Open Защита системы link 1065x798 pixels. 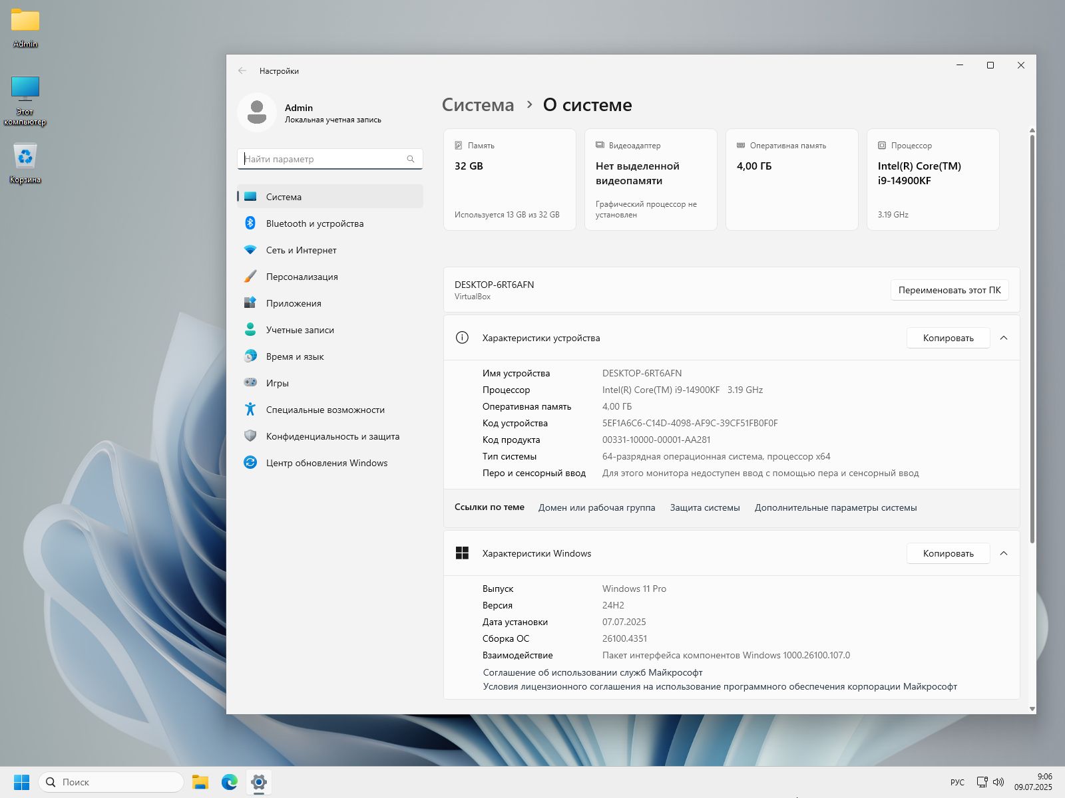705,507
